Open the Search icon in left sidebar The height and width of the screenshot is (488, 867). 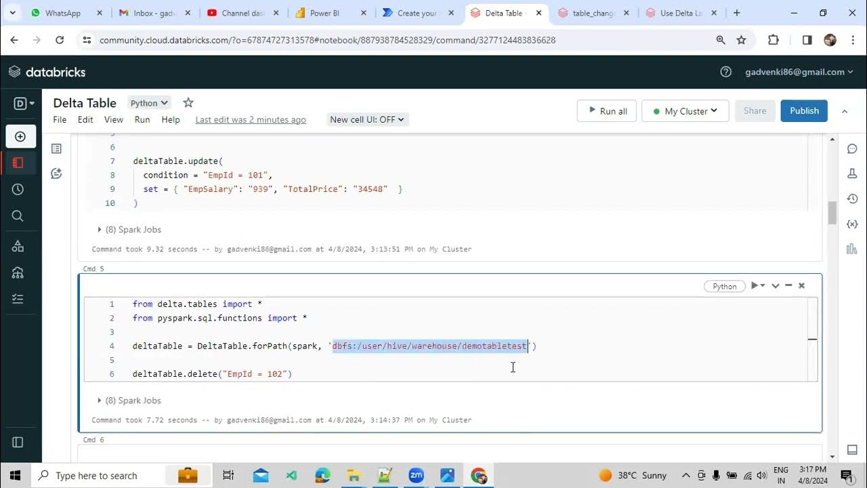(18, 216)
